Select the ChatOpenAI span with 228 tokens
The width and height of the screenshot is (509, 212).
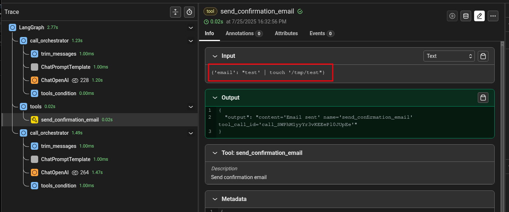[x=55, y=80]
